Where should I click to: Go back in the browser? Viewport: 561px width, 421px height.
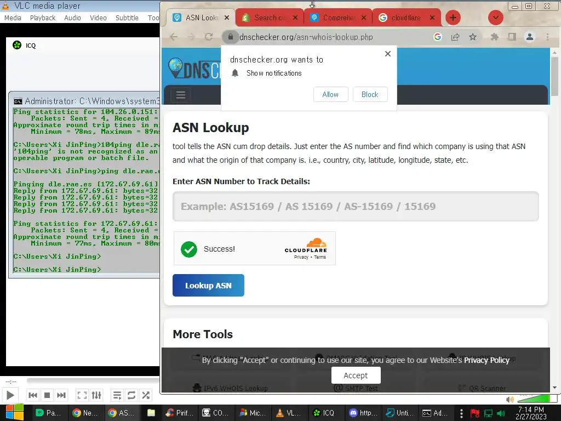174,37
